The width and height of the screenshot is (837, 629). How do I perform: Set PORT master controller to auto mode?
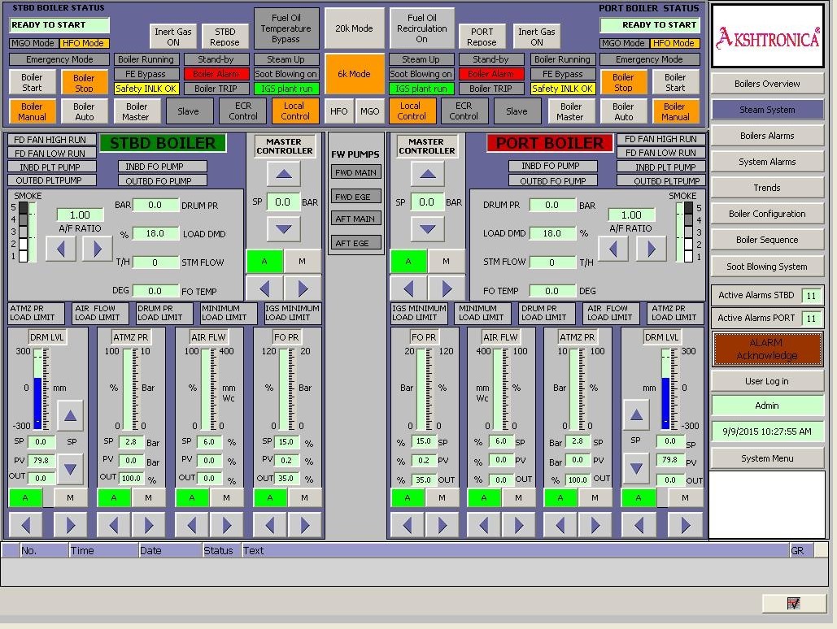[x=408, y=261]
